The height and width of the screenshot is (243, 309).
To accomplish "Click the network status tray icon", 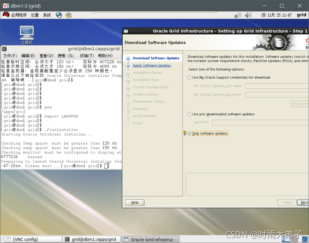I will pyautogui.click(x=238, y=15).
